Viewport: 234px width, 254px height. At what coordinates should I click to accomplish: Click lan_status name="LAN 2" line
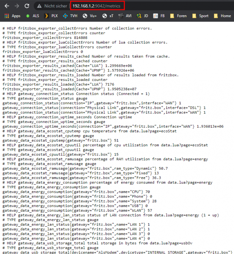tap(76, 229)
